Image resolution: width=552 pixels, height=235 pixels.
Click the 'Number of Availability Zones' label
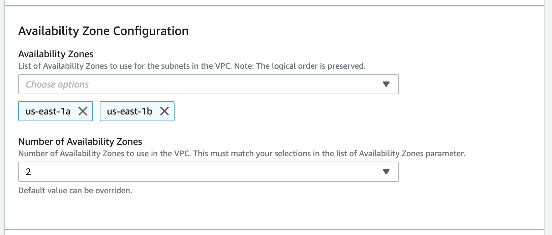[80, 141]
